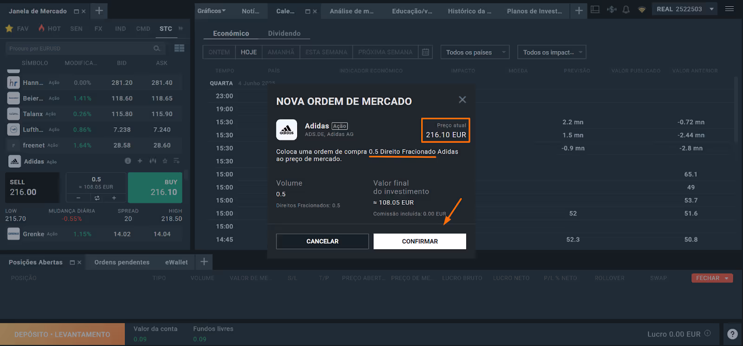This screenshot has width=743, height=346.
Task: Add a new Janela de Mercado tab
Action: [99, 11]
